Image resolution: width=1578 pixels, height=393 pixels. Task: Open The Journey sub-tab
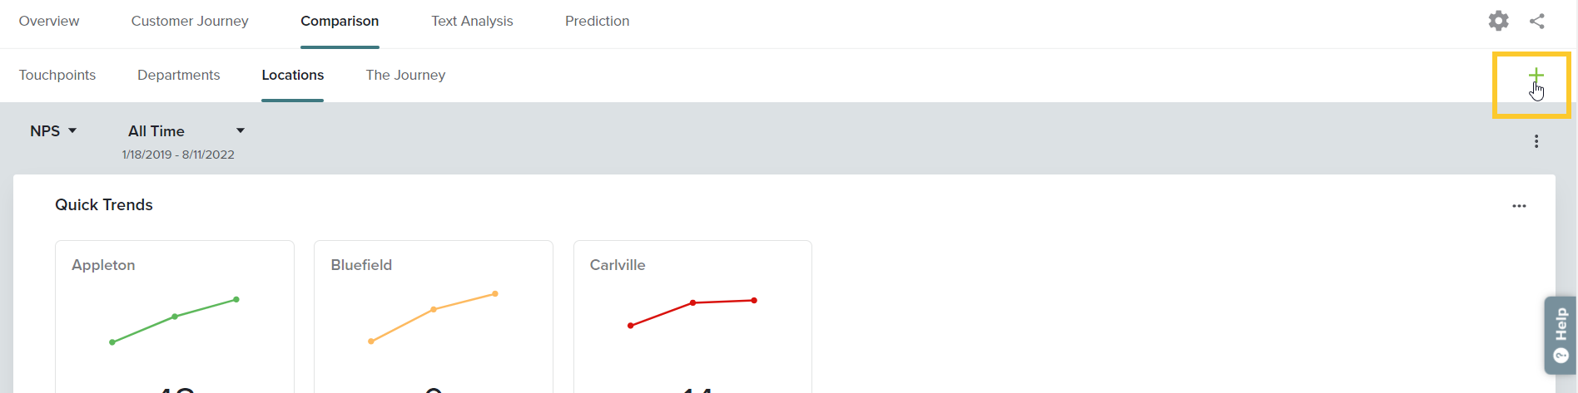tap(405, 76)
